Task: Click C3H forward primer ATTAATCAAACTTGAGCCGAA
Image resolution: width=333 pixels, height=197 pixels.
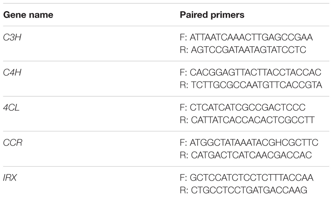Action: [x=251, y=37]
